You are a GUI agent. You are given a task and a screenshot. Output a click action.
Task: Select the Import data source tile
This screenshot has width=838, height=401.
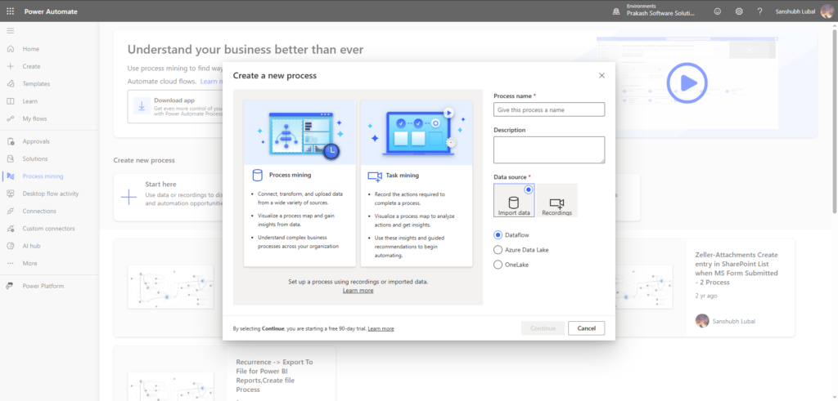pos(514,200)
